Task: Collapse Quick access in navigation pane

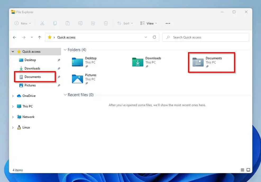Action: click(13, 52)
